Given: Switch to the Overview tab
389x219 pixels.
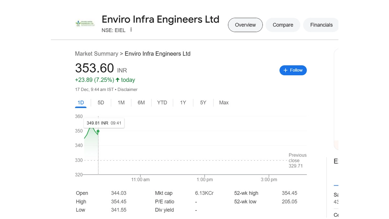Looking at the screenshot, I should point(245,25).
